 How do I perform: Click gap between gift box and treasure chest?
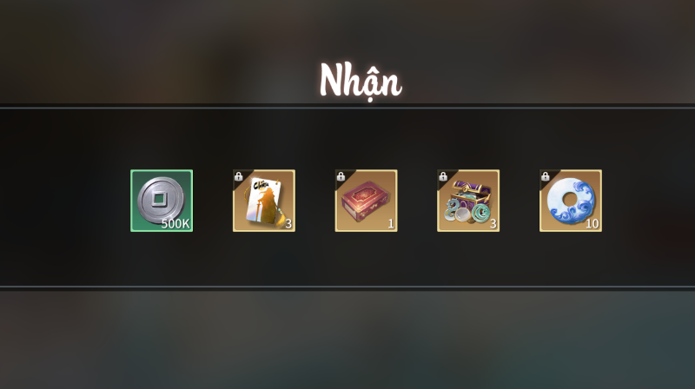tap(417, 201)
